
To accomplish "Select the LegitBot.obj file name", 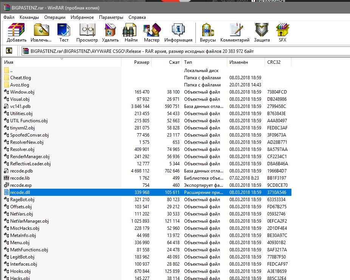I will tap(22, 257).
